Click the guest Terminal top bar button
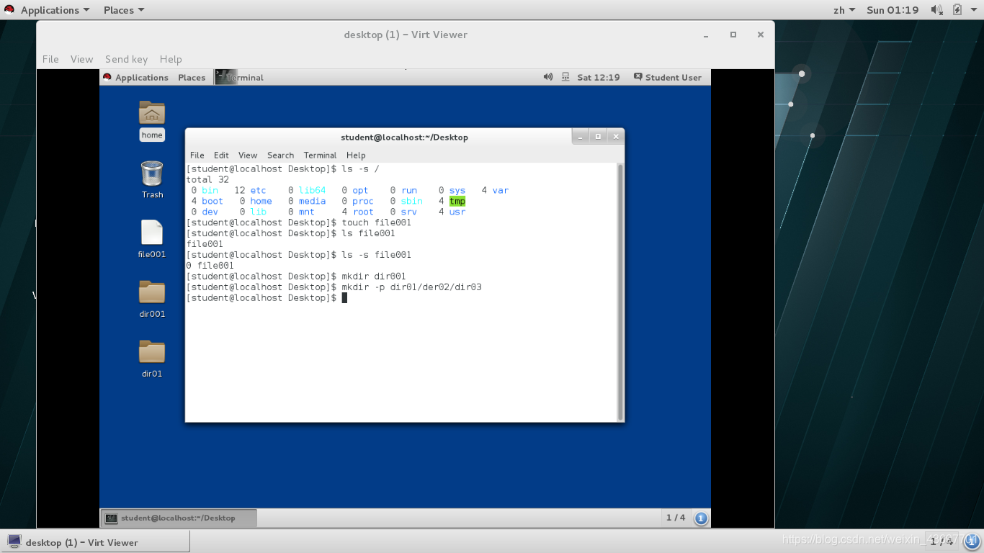Screen dimensions: 984x553 [240, 77]
